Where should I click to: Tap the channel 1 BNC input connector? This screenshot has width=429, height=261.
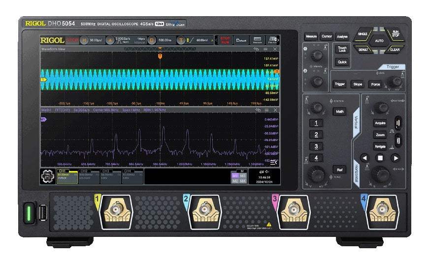pyautogui.click(x=117, y=210)
